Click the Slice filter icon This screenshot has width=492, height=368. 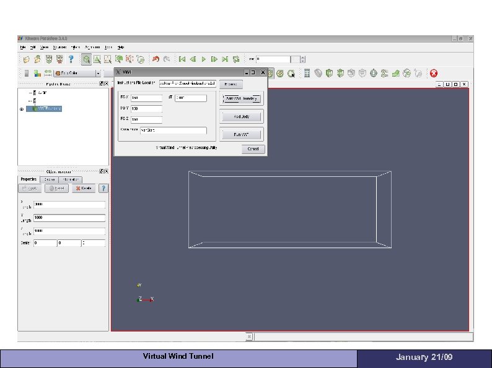340,73
